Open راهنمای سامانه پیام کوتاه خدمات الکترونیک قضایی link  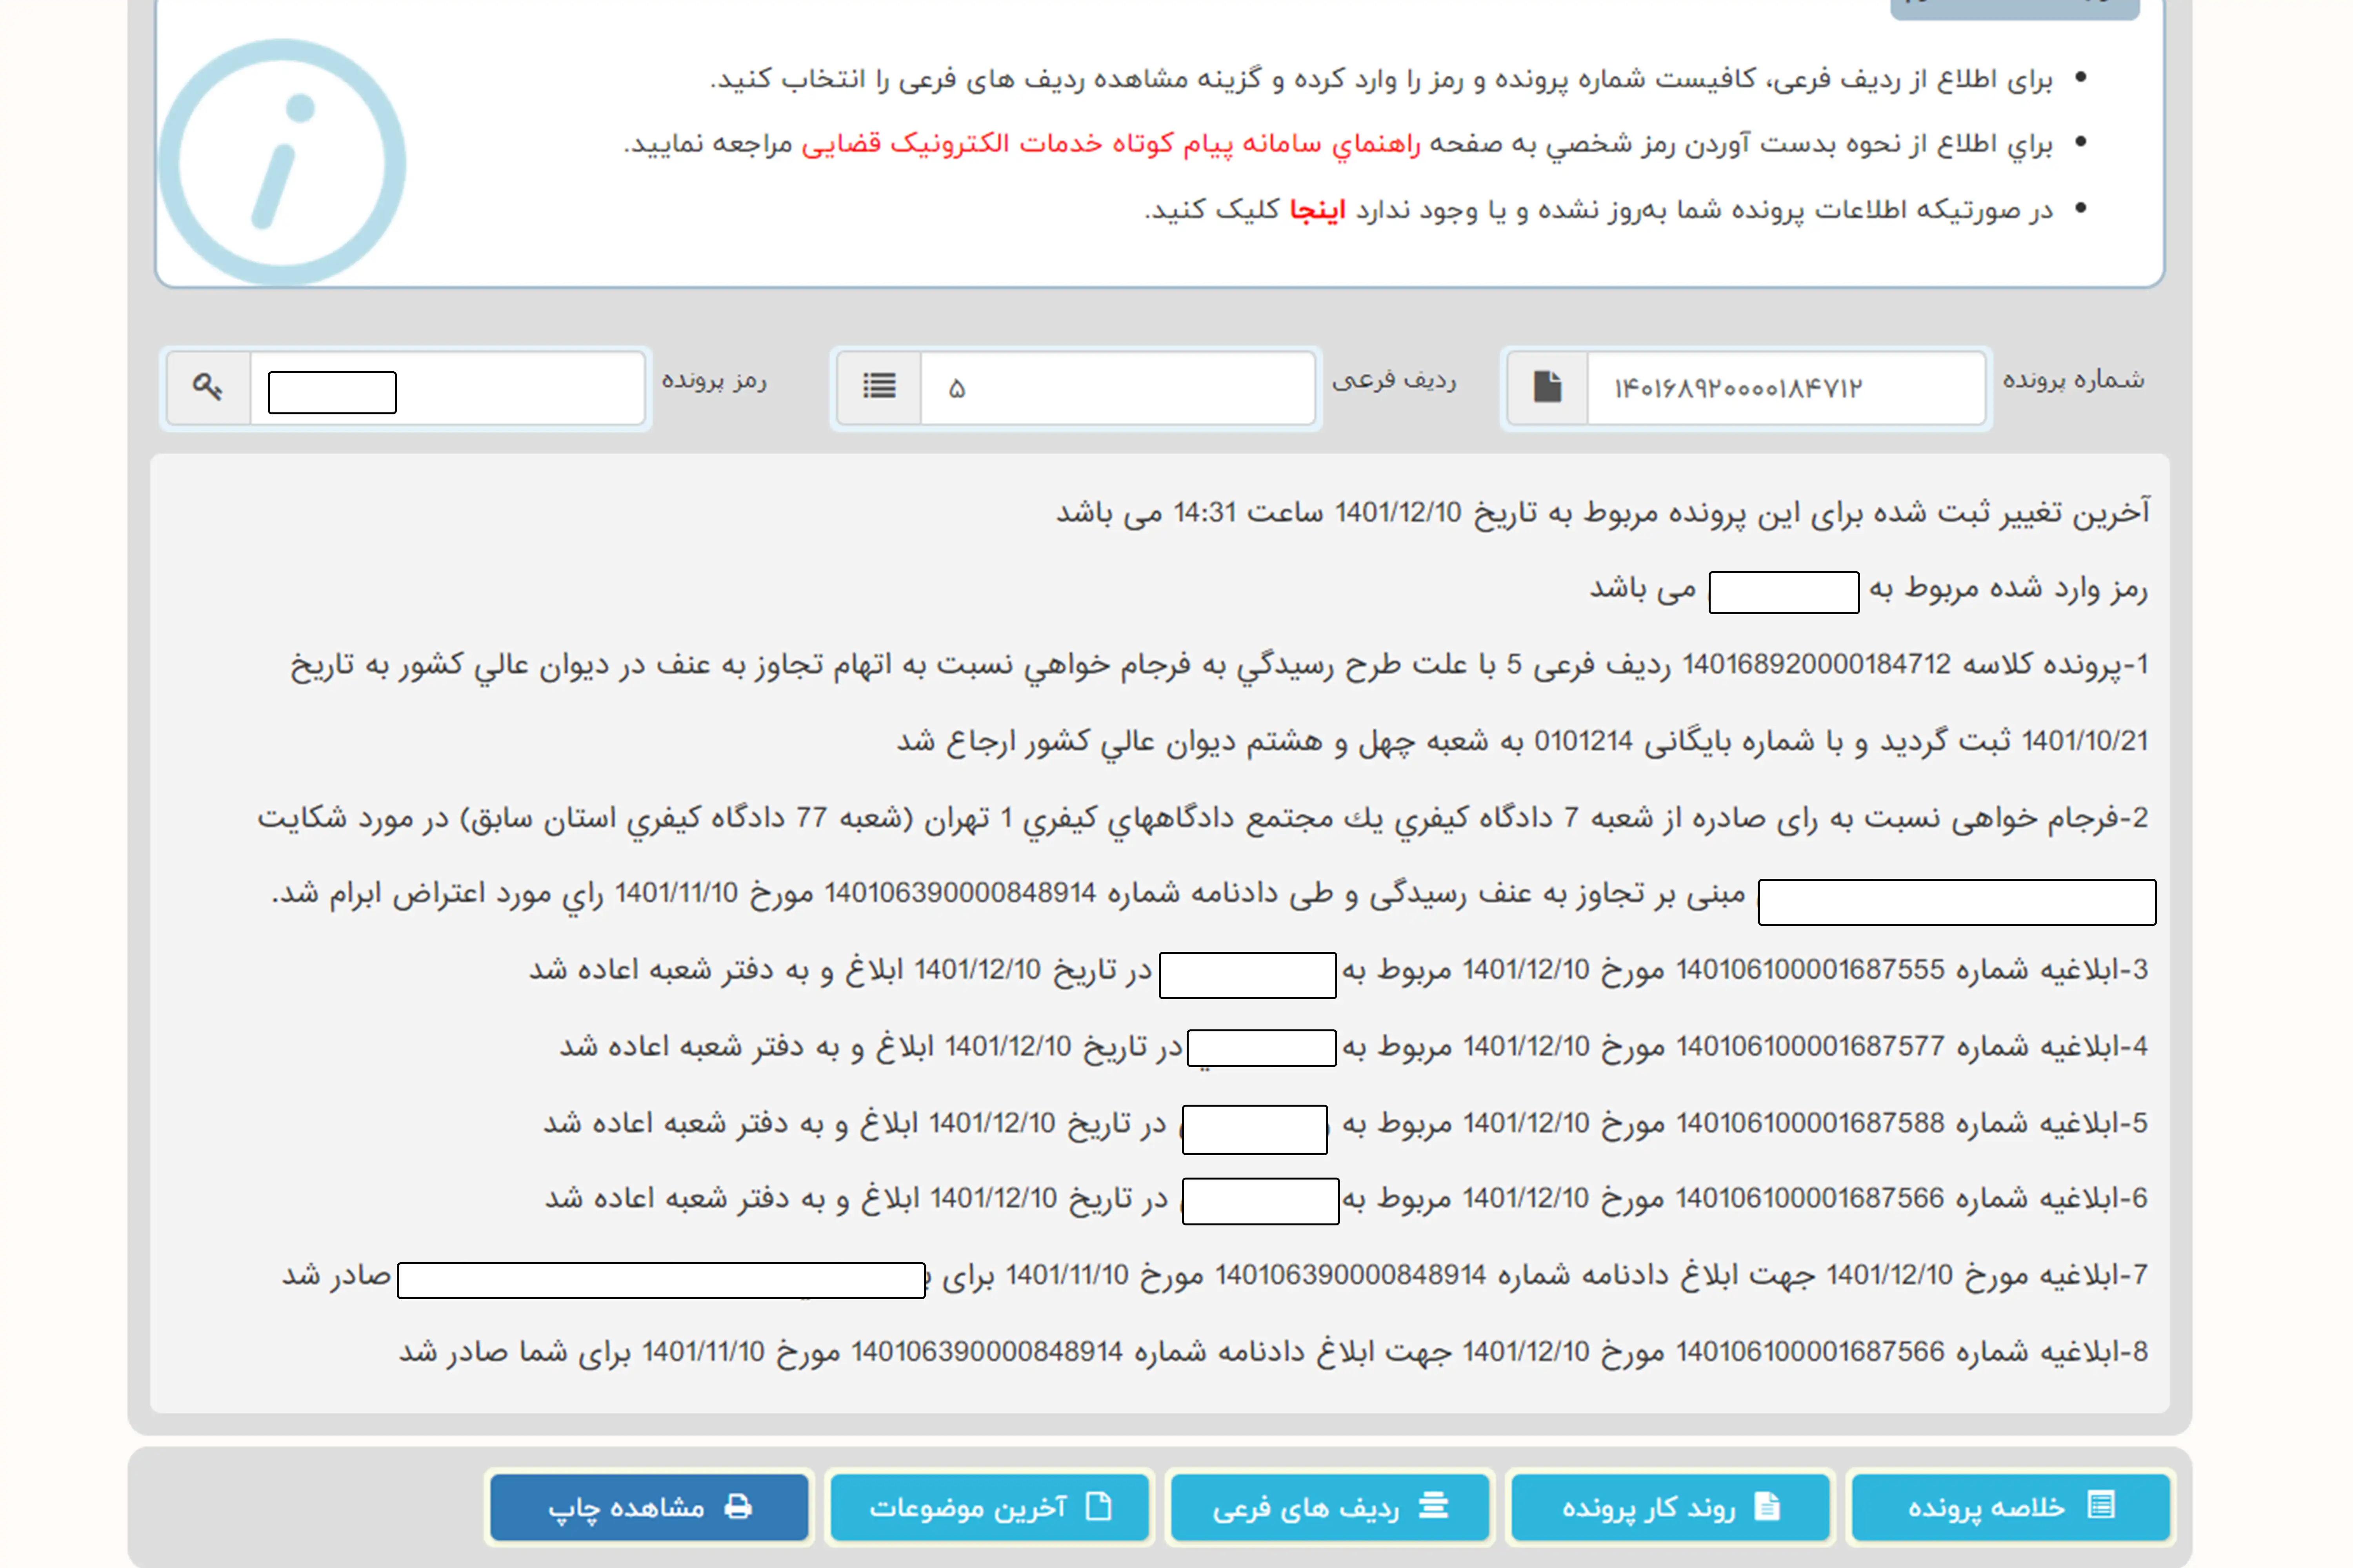tap(1111, 144)
